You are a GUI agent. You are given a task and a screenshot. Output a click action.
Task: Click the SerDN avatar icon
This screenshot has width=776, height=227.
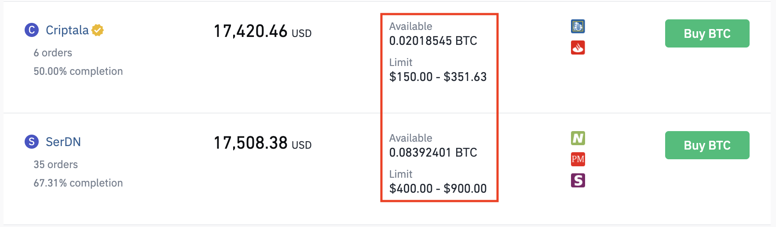tap(32, 142)
